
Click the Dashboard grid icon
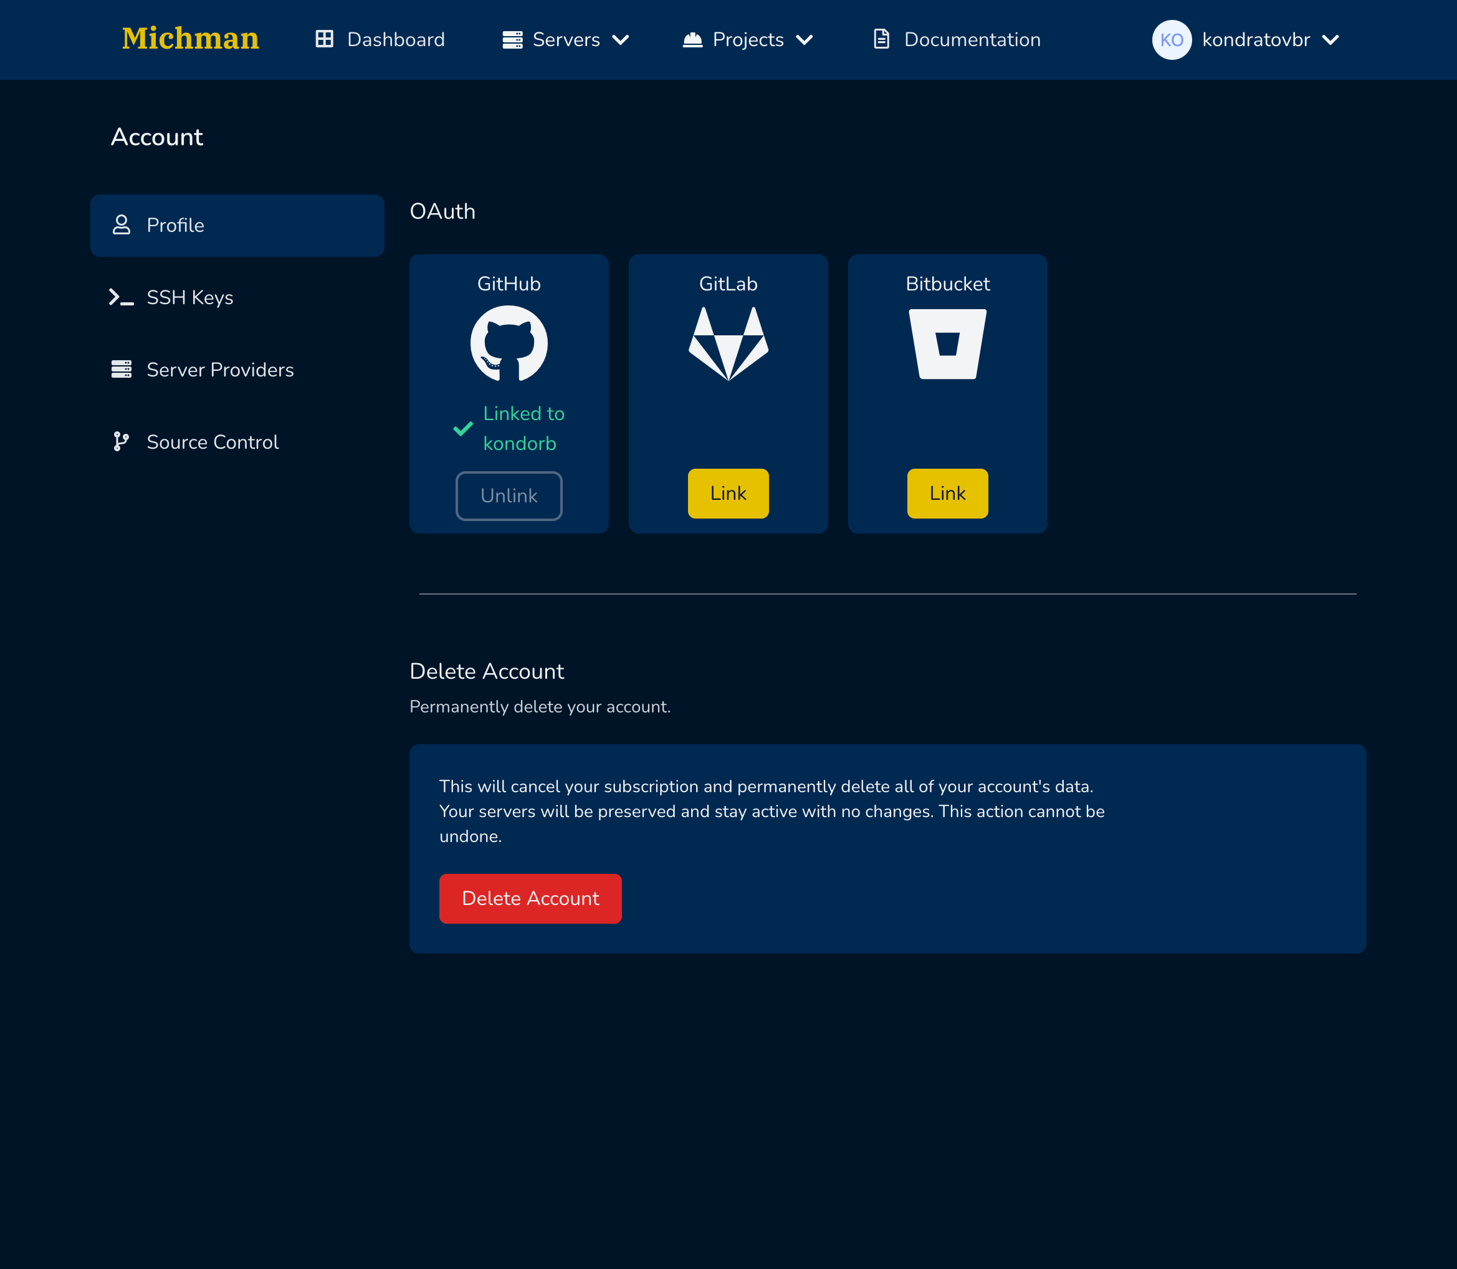(x=324, y=40)
